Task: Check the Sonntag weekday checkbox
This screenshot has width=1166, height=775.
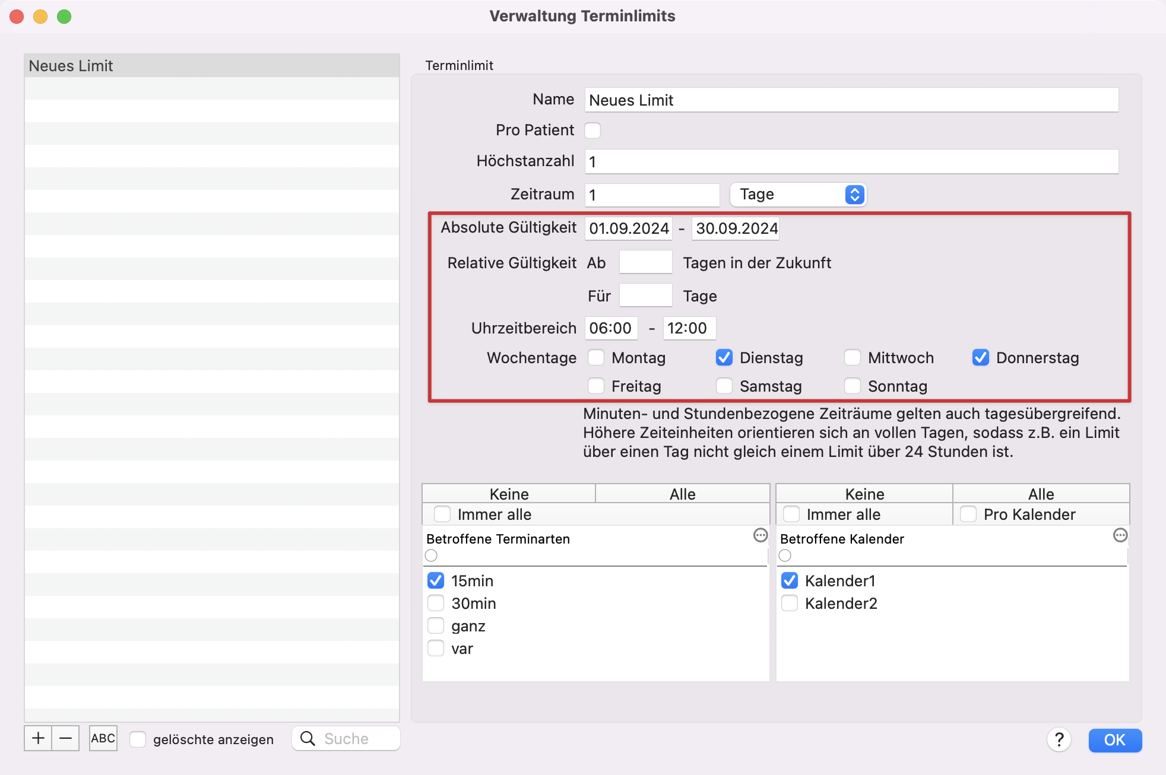Action: tap(853, 386)
